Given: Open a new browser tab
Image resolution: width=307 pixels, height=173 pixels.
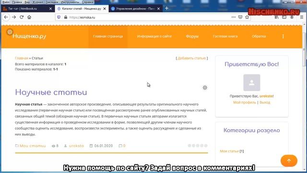Looking at the screenshot, I should click(166, 9).
